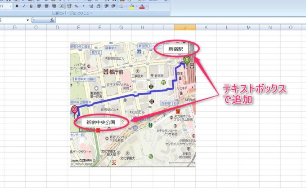Apply comma style number format
The width and height of the screenshot is (306, 188).
pyautogui.click(x=84, y=6)
